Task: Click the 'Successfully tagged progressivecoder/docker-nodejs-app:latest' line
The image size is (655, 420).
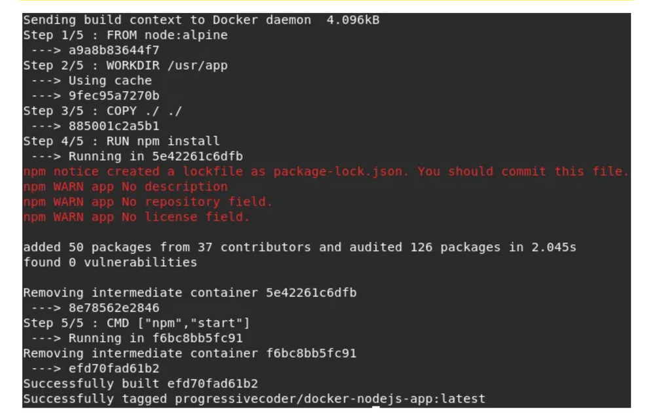Action: pos(254,398)
